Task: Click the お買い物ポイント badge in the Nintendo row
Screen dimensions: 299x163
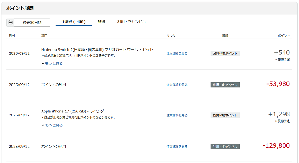Action: click(x=225, y=54)
